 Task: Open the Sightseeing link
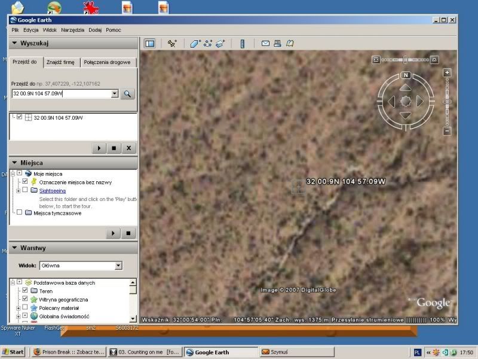click(53, 191)
